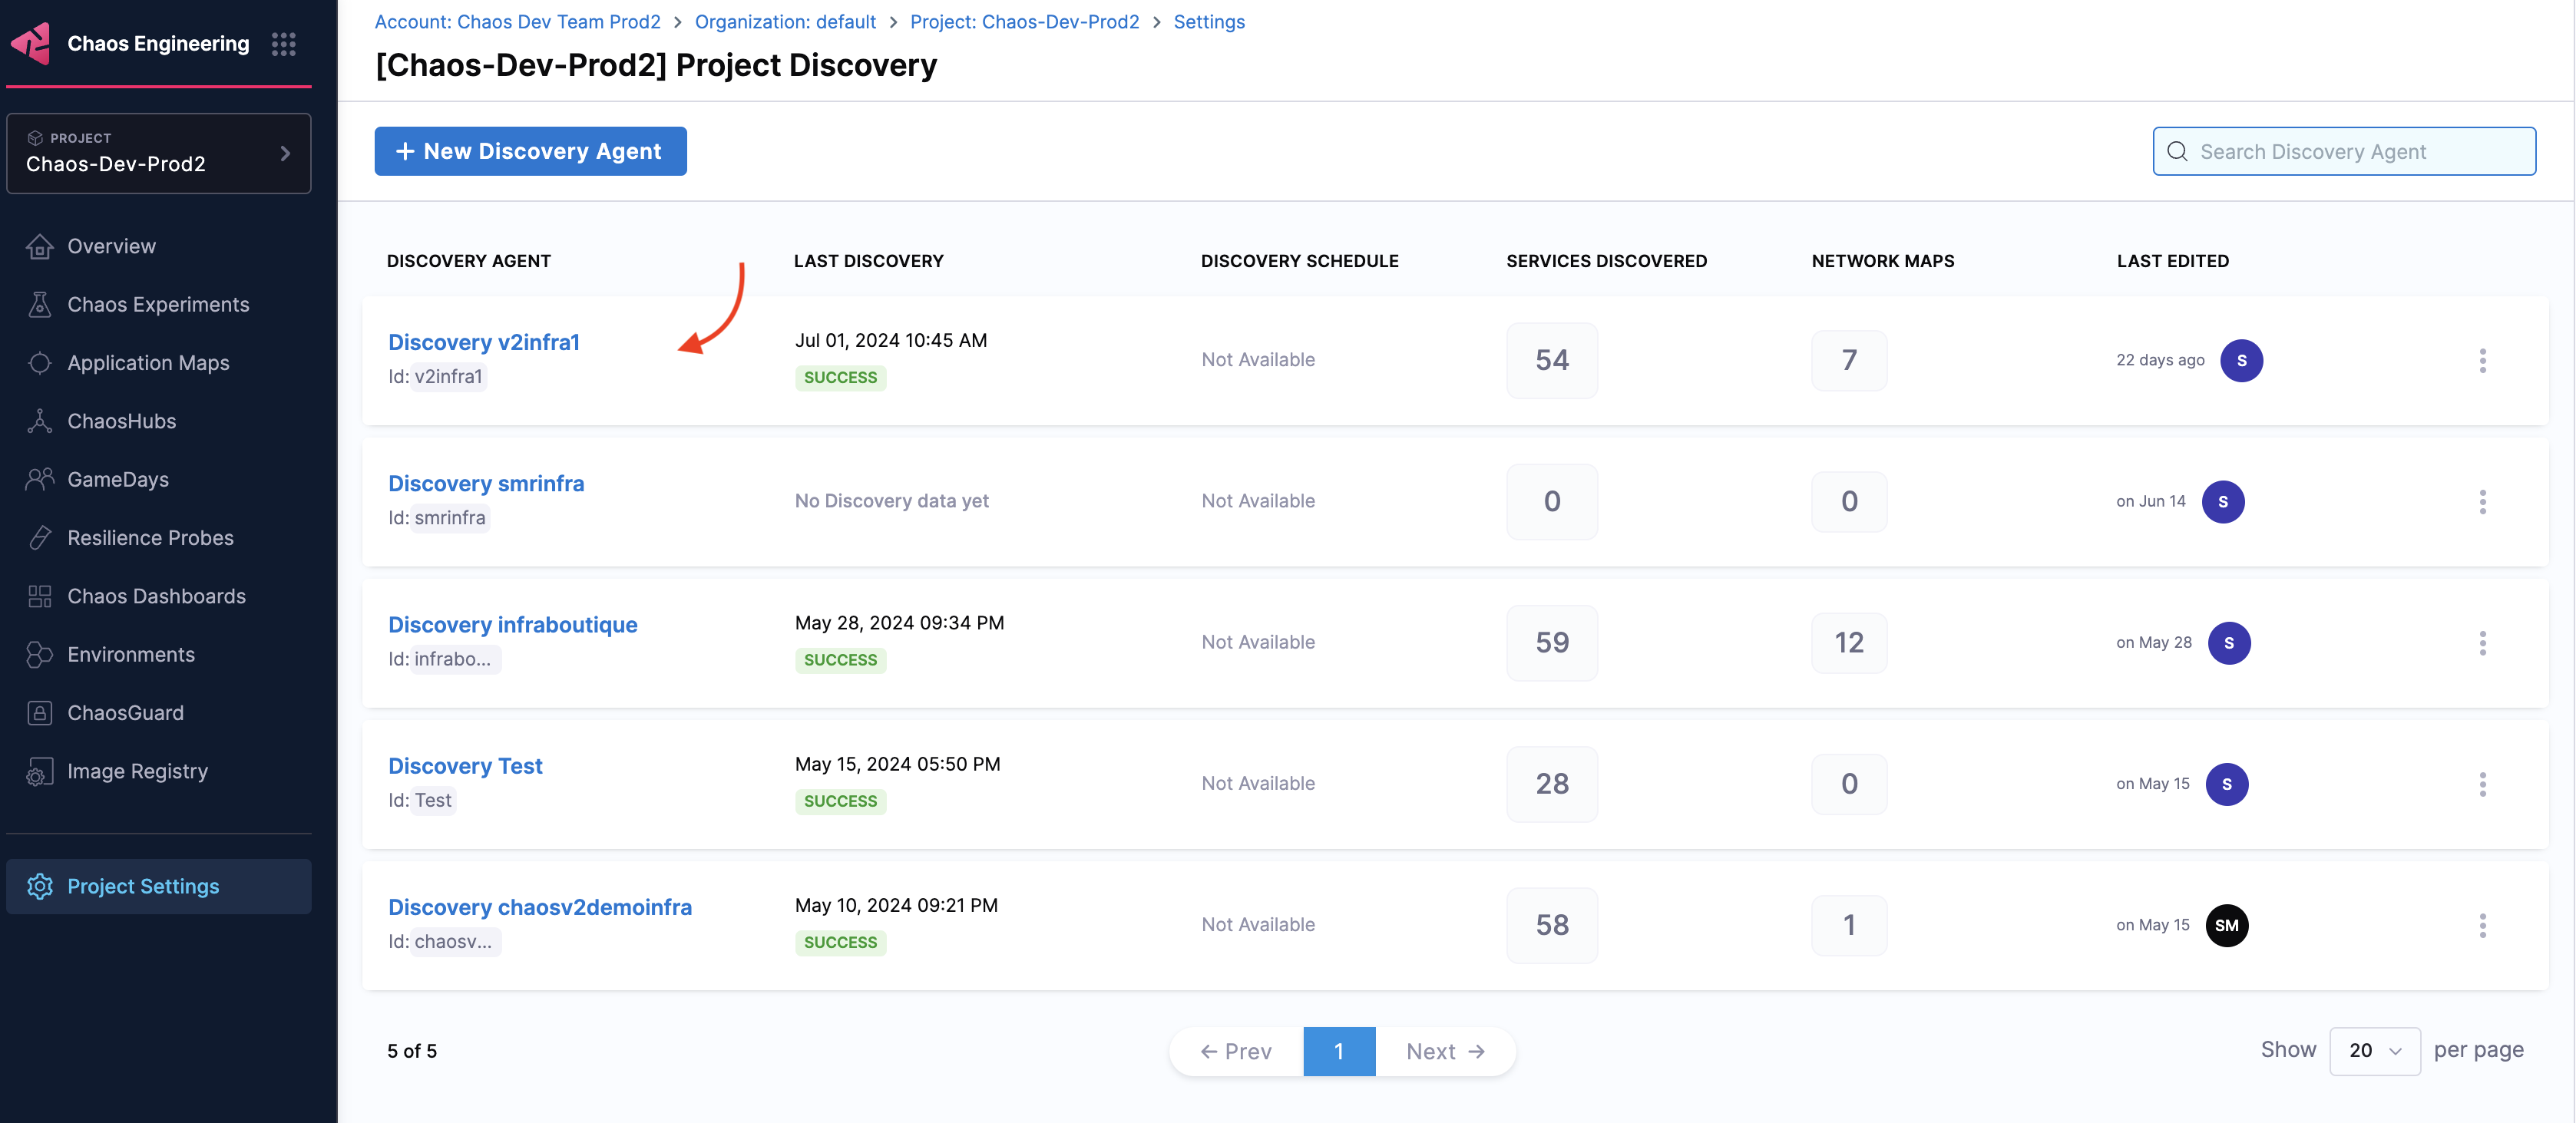Click the Search Discovery Agent field
The image size is (2576, 1123).
pos(2344,151)
